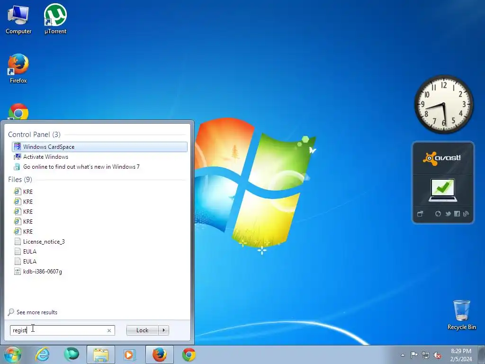Image resolution: width=485 pixels, height=364 pixels.
Task: Open the kdb-i386-0607g file result
Action: click(x=99, y=272)
